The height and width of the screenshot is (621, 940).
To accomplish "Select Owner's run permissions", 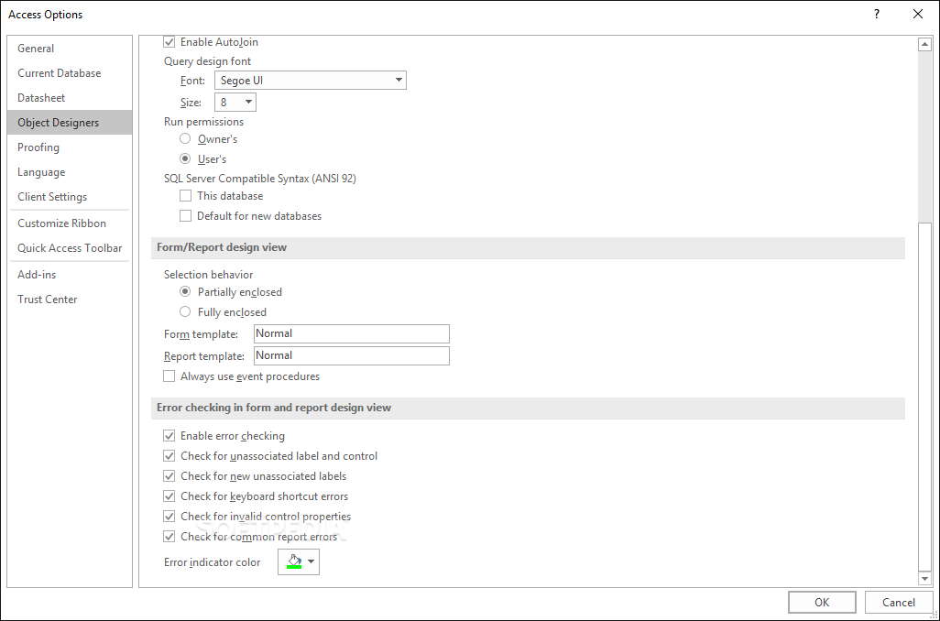I will pos(185,138).
